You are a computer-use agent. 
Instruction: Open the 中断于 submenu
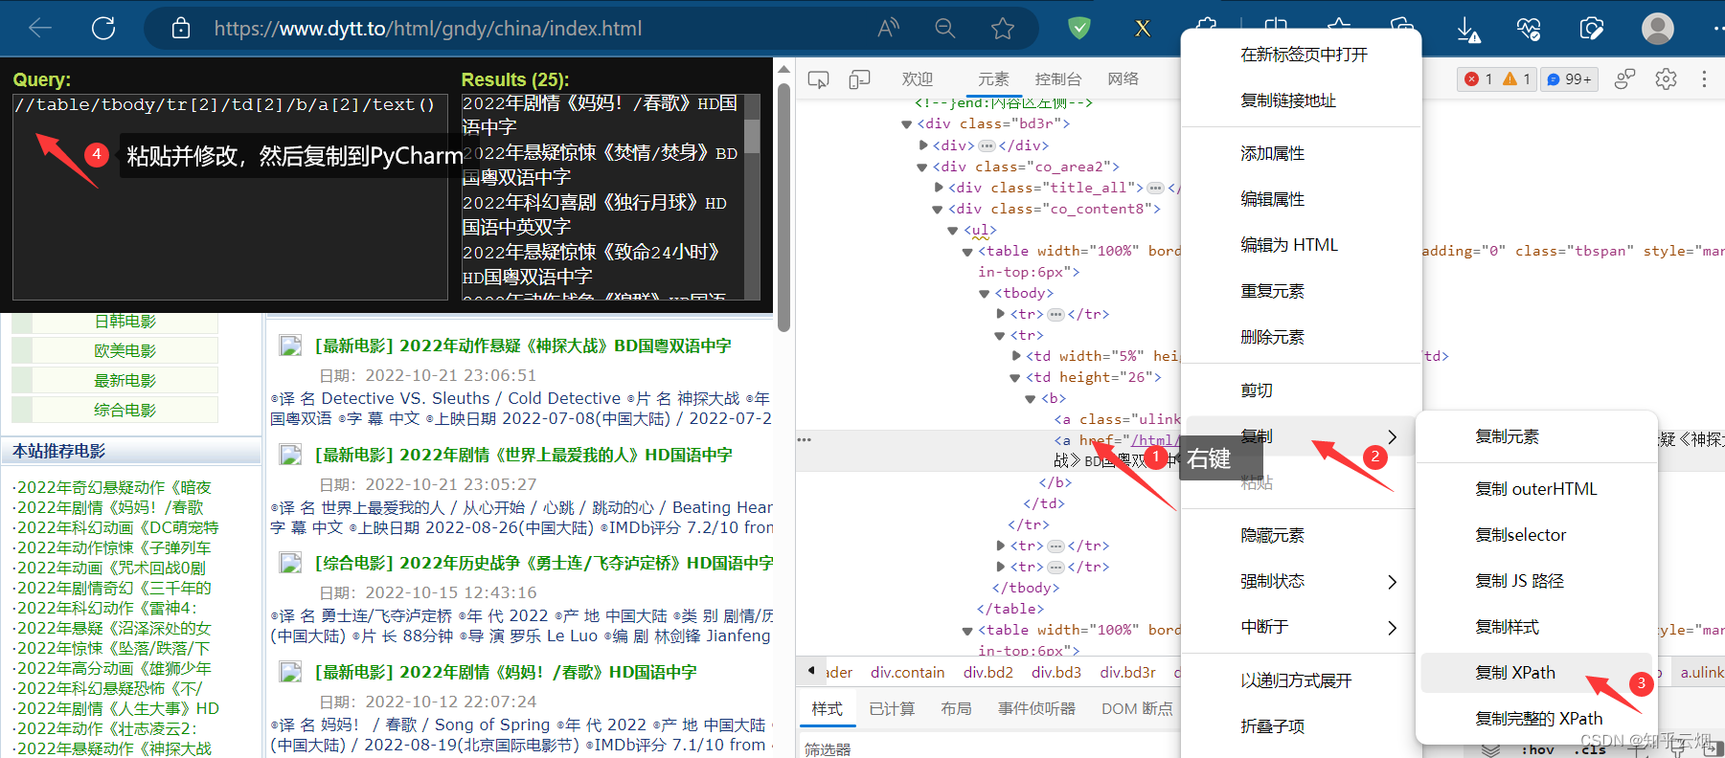pyautogui.click(x=1302, y=627)
